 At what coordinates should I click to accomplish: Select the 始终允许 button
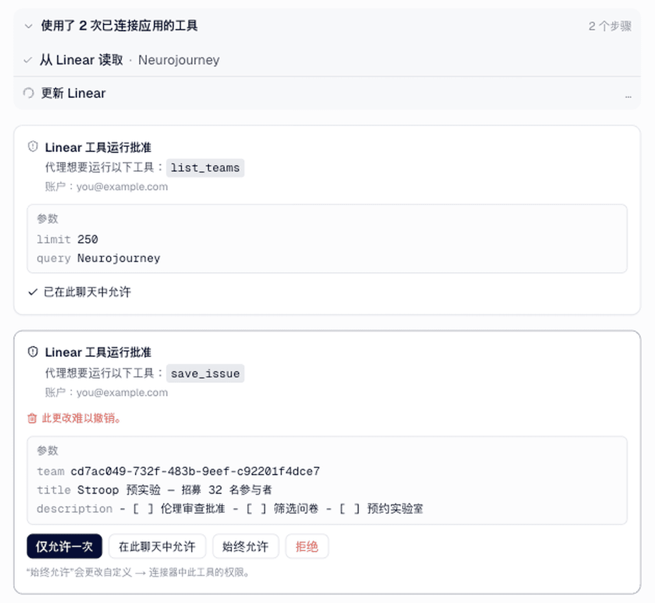(x=245, y=546)
